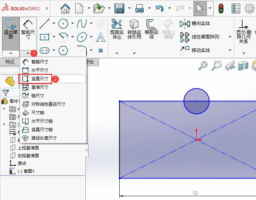Open dropdown below Exit Sketch button

point(11,53)
